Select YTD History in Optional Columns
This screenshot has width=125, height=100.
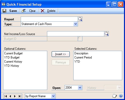(12, 66)
